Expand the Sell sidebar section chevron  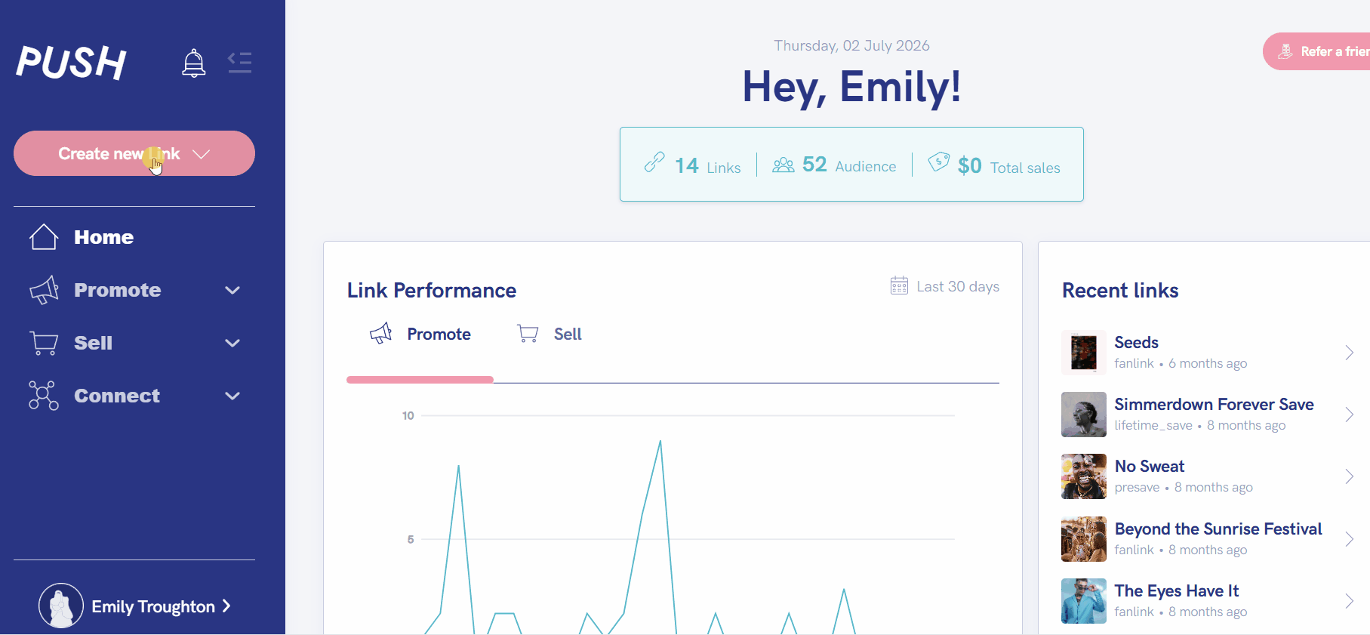click(x=232, y=343)
